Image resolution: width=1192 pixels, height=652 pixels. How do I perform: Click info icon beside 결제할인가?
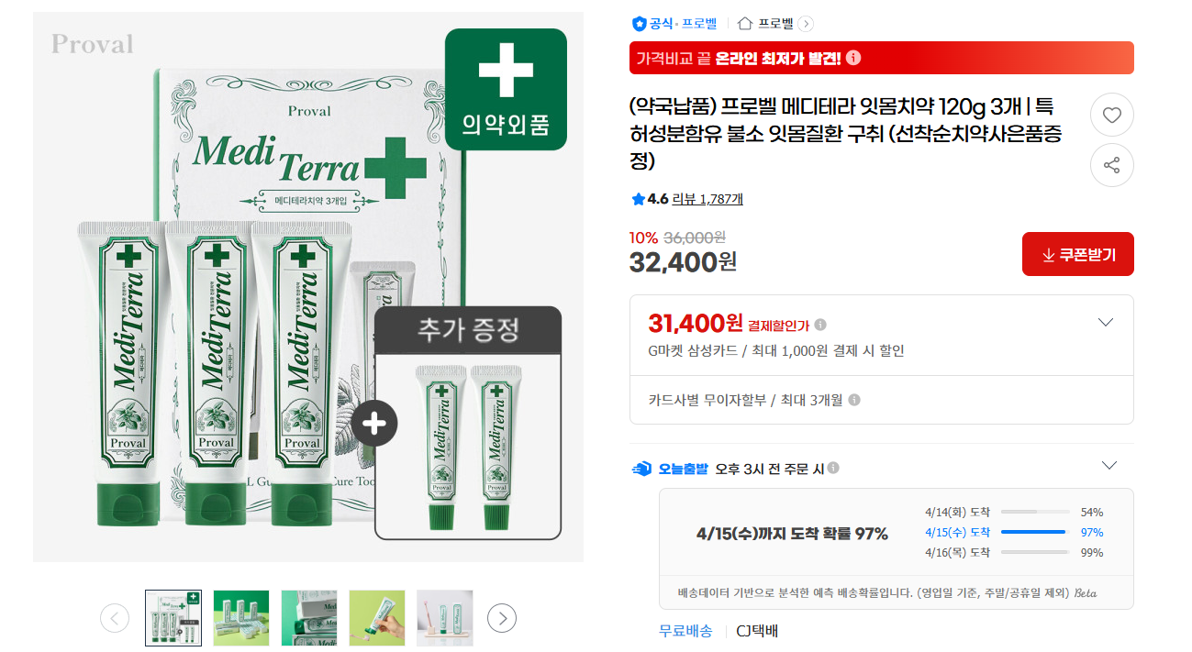[820, 324]
